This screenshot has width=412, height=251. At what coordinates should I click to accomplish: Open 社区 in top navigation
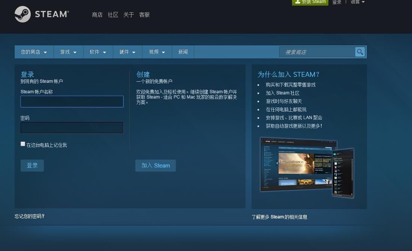(x=113, y=15)
